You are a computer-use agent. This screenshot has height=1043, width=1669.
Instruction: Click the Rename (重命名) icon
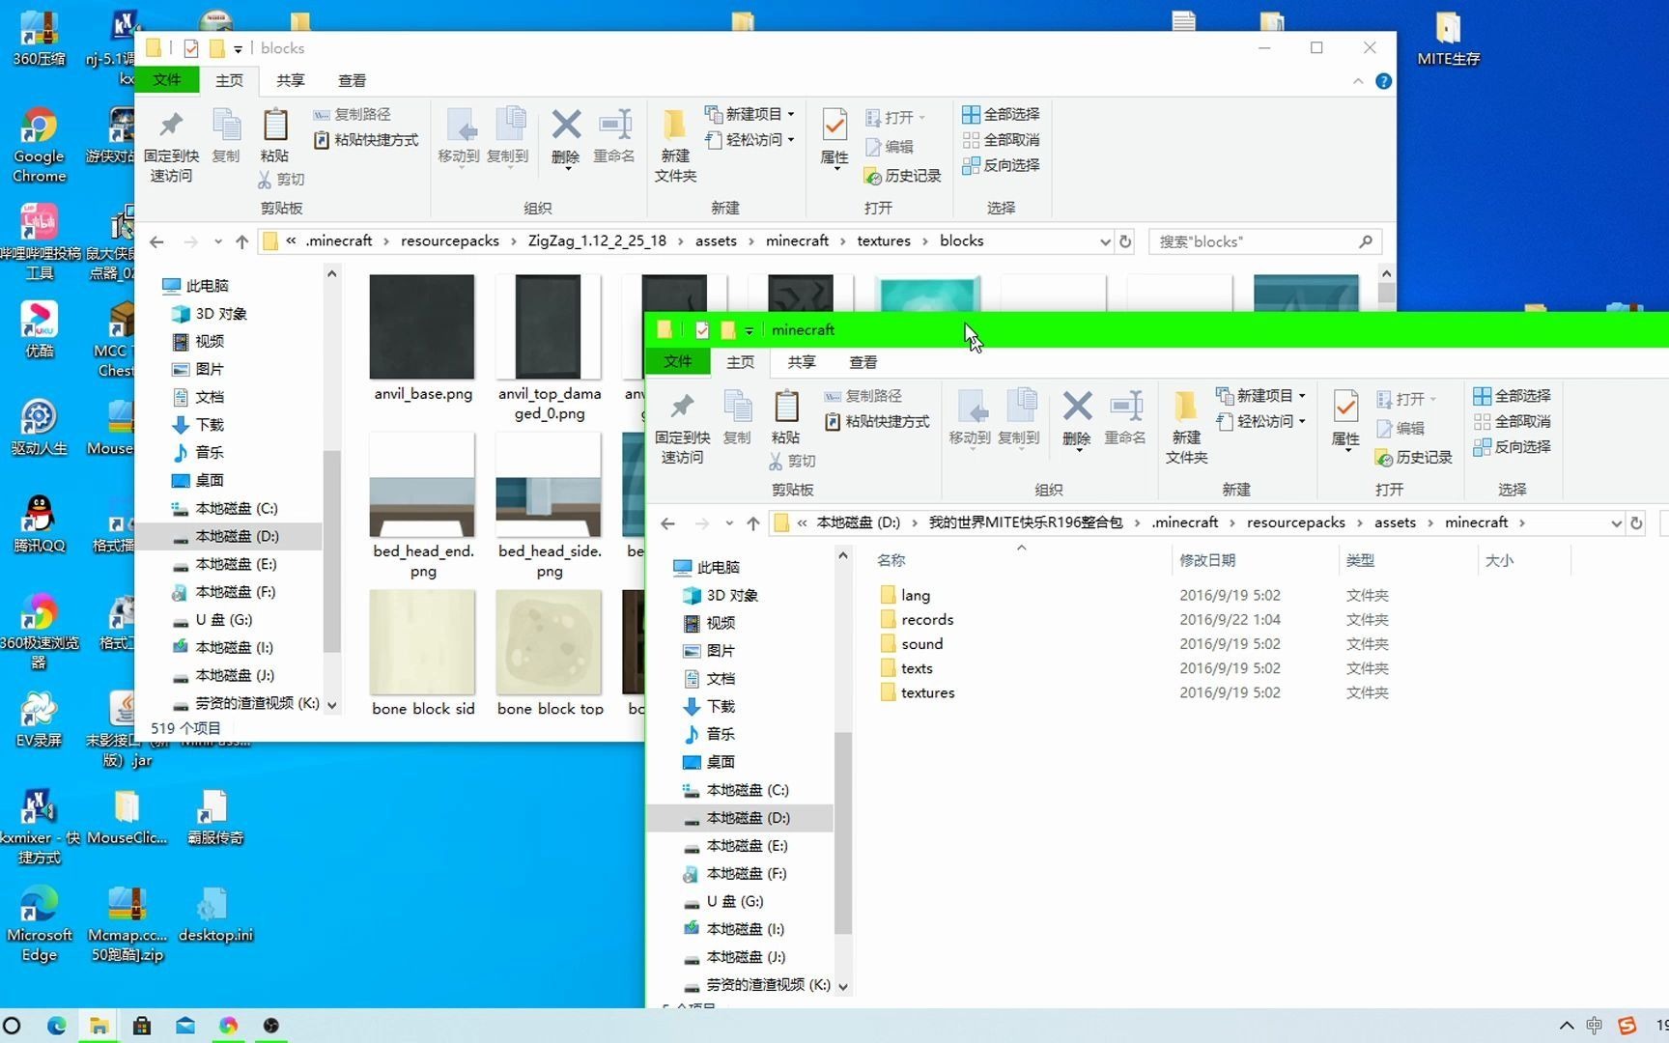click(x=614, y=135)
